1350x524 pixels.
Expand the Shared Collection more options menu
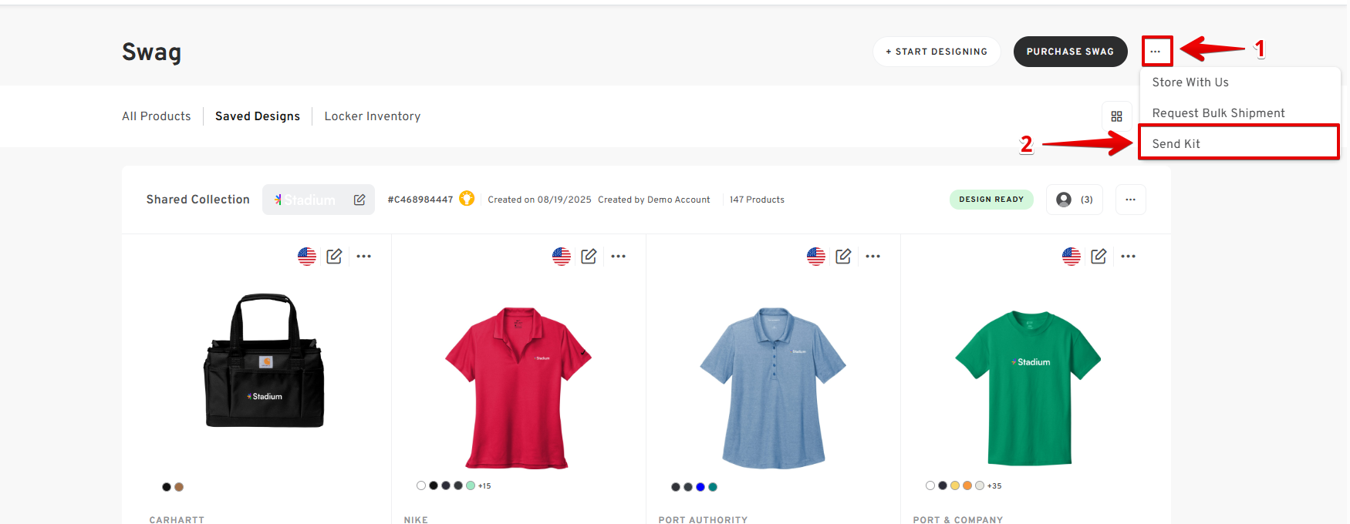(1130, 200)
